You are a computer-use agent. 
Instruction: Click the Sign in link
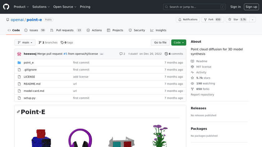click(x=235, y=7)
